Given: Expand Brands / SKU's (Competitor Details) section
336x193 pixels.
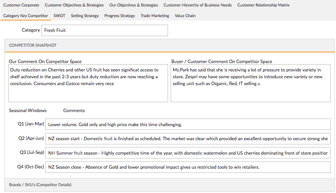Looking at the screenshot, I should pyautogui.click(x=170, y=185).
